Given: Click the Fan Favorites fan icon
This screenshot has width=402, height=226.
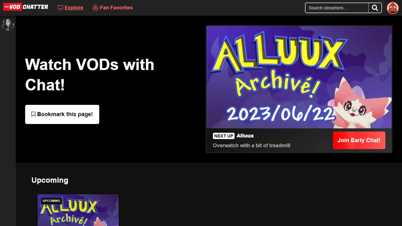Looking at the screenshot, I should (95, 8).
